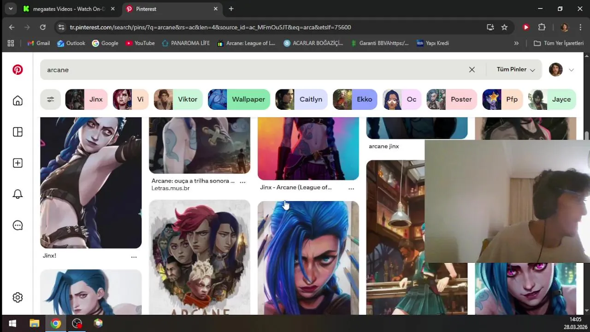This screenshot has width=590, height=332.
Task: Open more options for Jinx - Arcane pin
Action: (x=351, y=189)
